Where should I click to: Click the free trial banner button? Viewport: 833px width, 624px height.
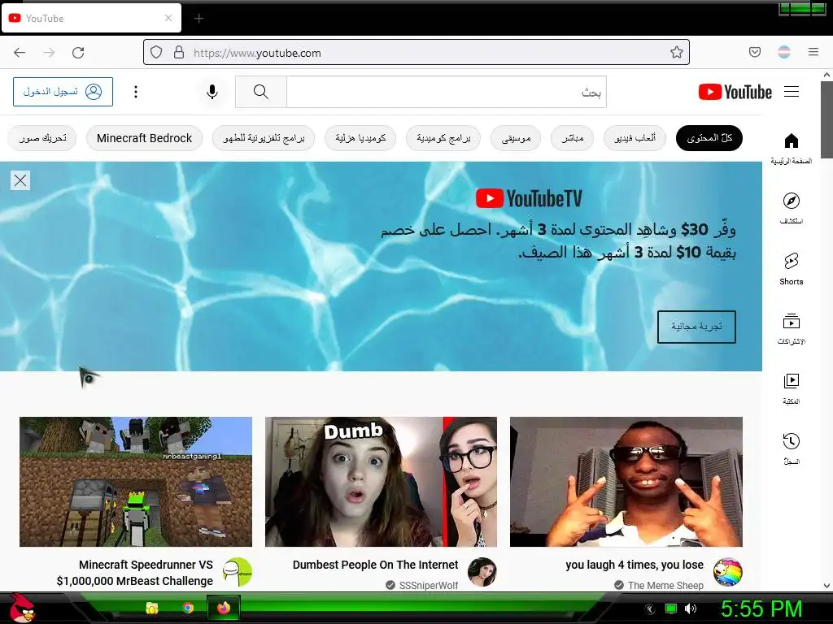pyautogui.click(x=696, y=327)
